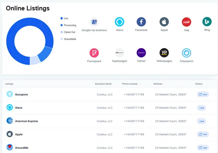Click the Bing listing icon
The image size is (218, 153).
pos(207,22)
